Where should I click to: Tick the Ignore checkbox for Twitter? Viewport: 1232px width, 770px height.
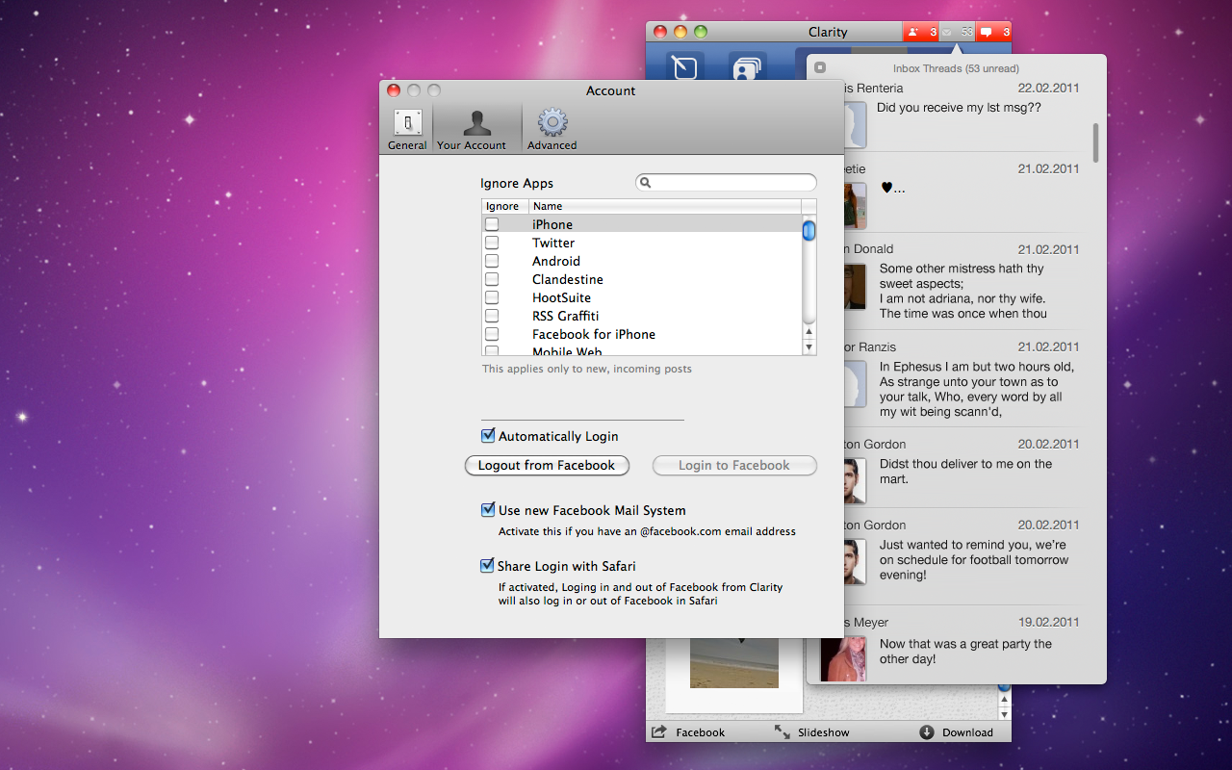click(x=492, y=243)
